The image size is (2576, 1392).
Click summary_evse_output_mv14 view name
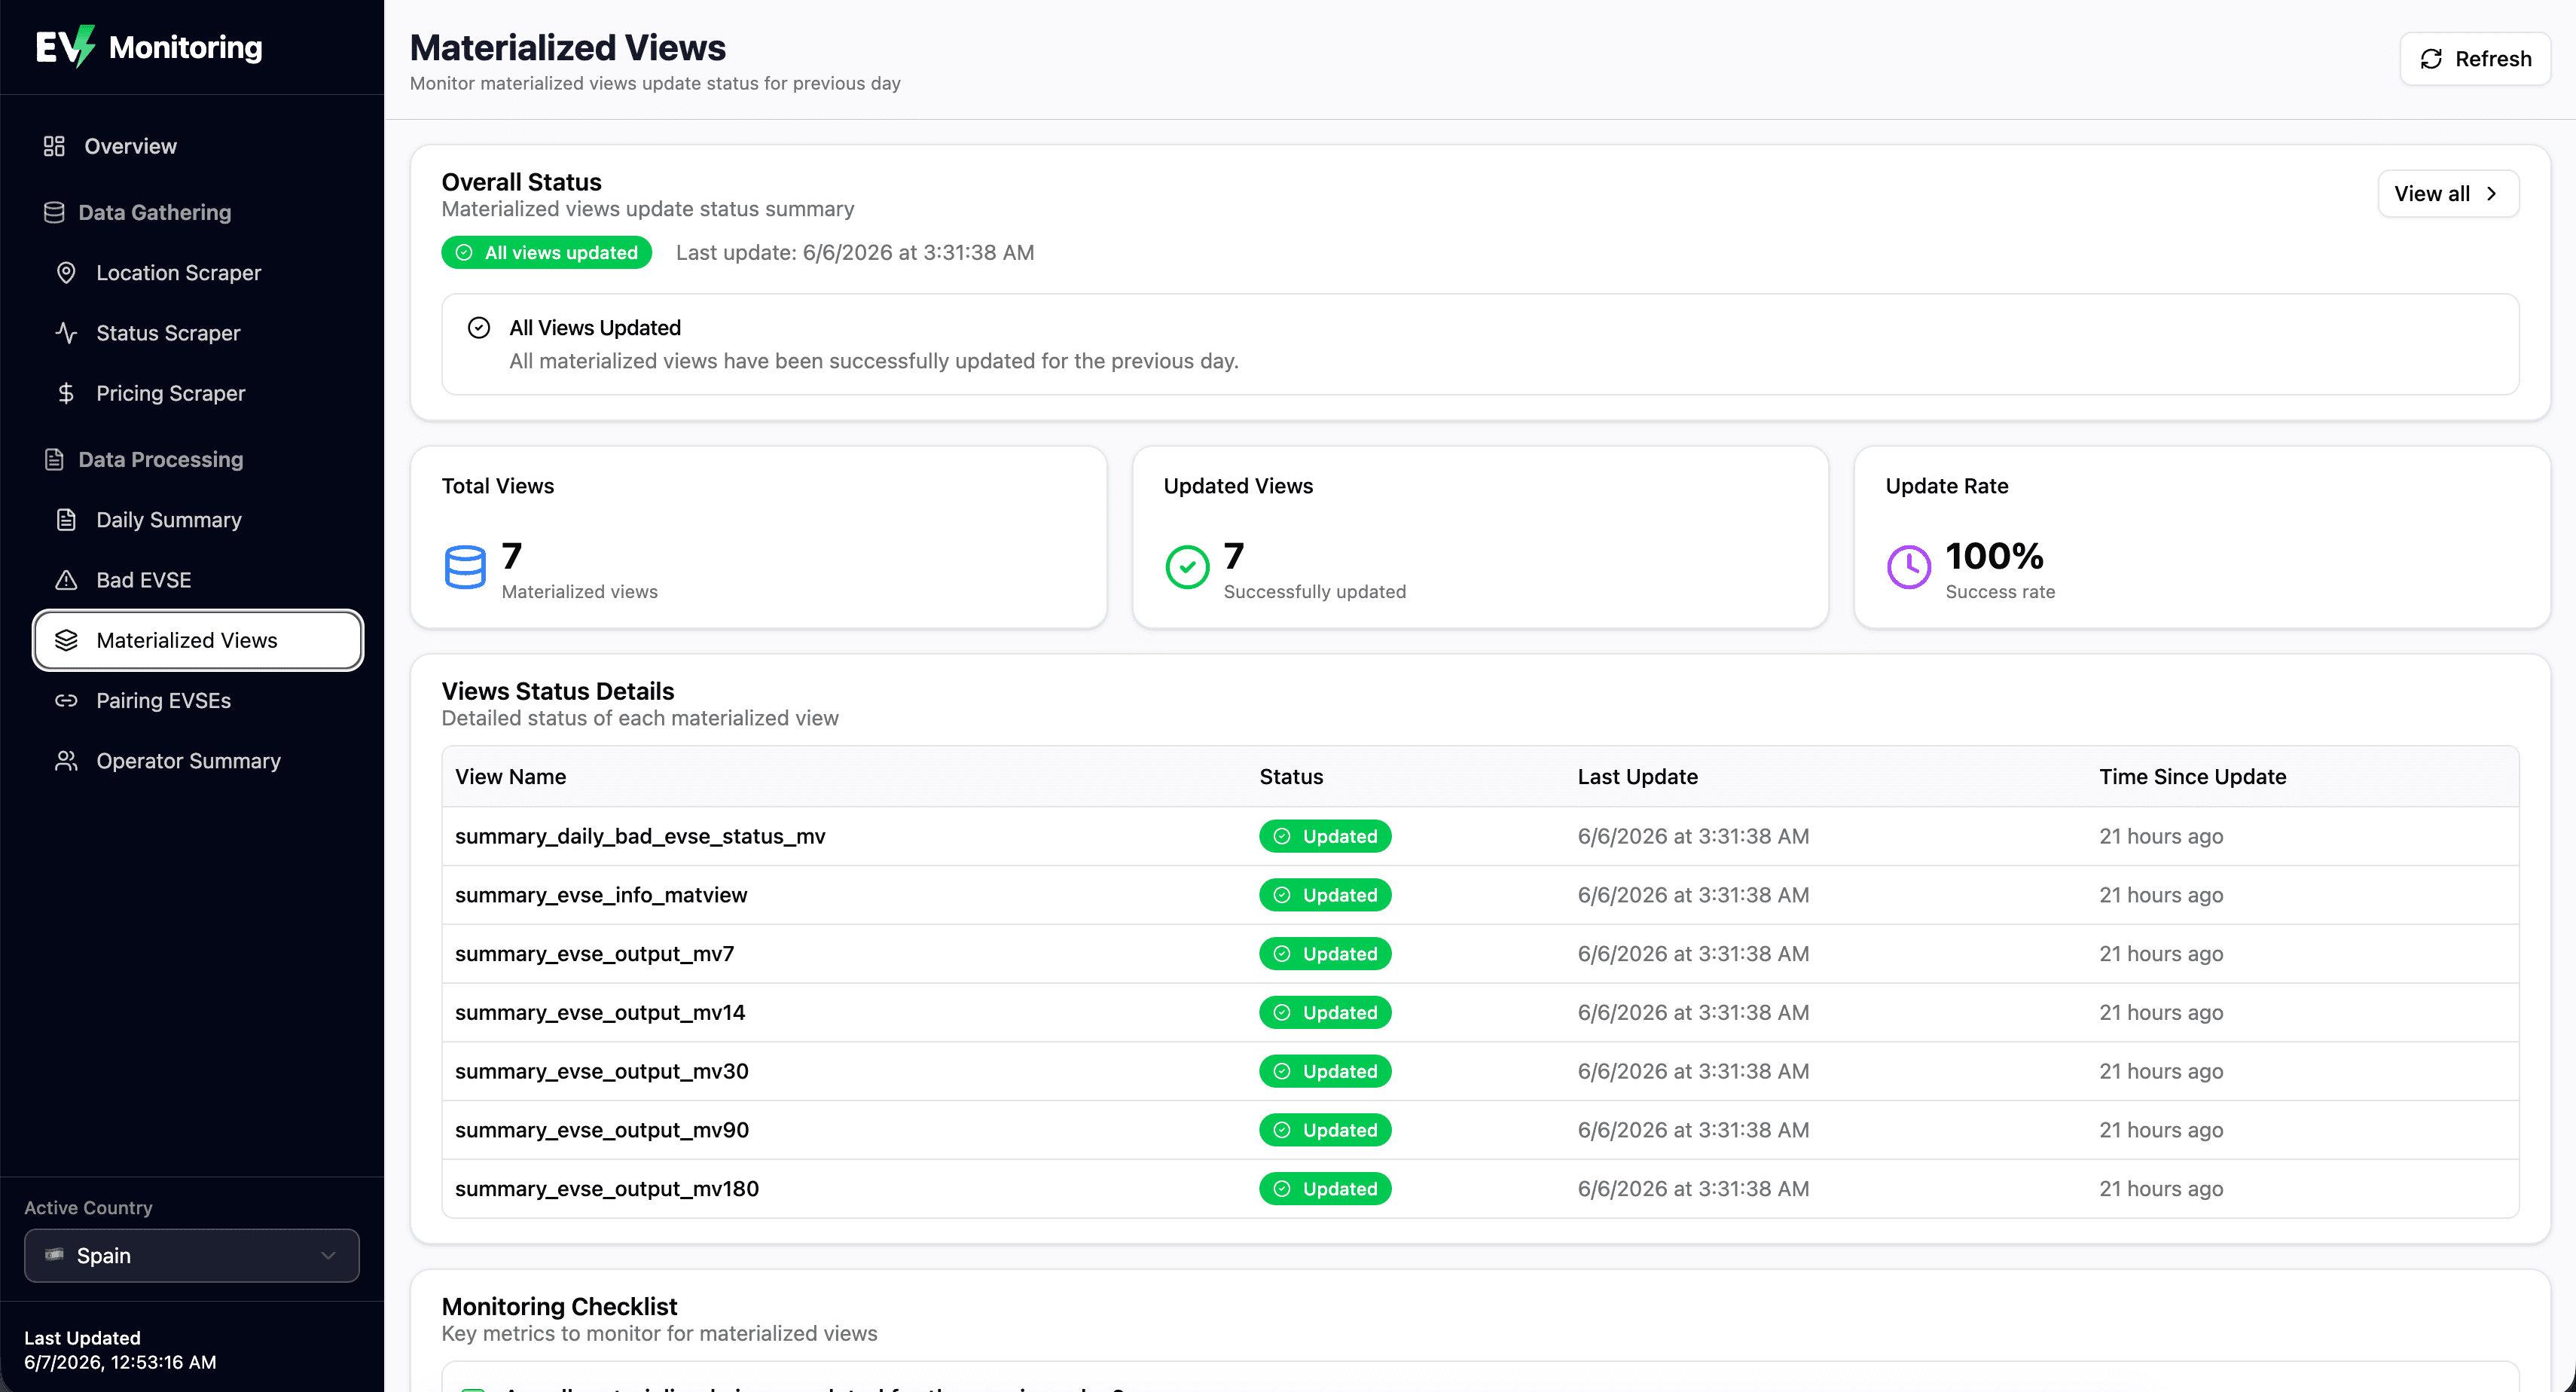click(x=600, y=1012)
